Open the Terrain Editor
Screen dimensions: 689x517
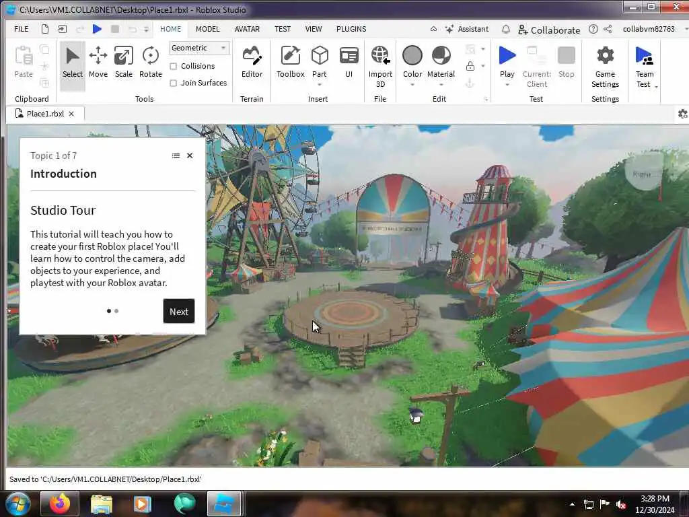pyautogui.click(x=252, y=63)
